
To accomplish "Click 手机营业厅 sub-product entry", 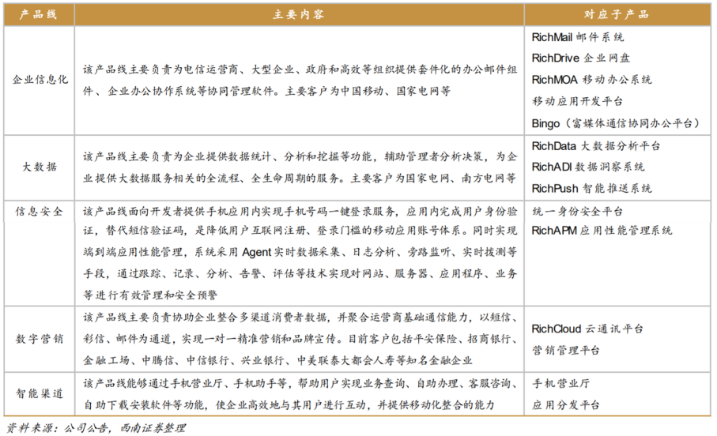I will click(x=560, y=383).
